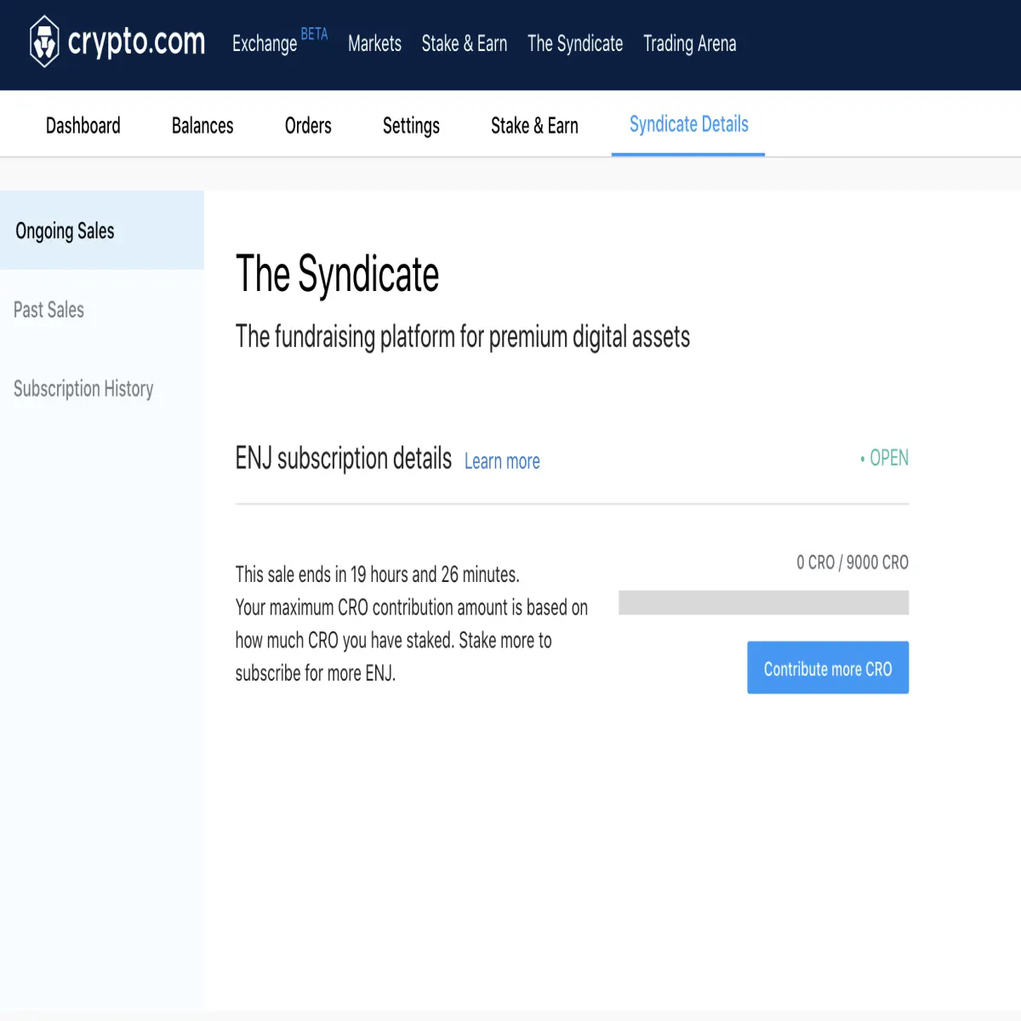Switch to the Balances tab
Image resolution: width=1021 pixels, height=1021 pixels.
(202, 126)
